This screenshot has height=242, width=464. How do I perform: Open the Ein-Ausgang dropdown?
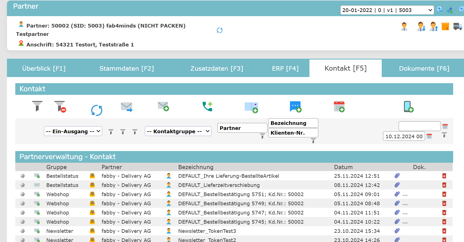(73, 131)
